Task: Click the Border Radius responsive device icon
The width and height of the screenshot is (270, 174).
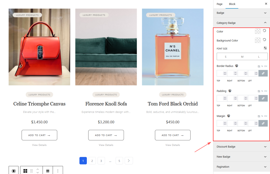Action: pos(237,66)
